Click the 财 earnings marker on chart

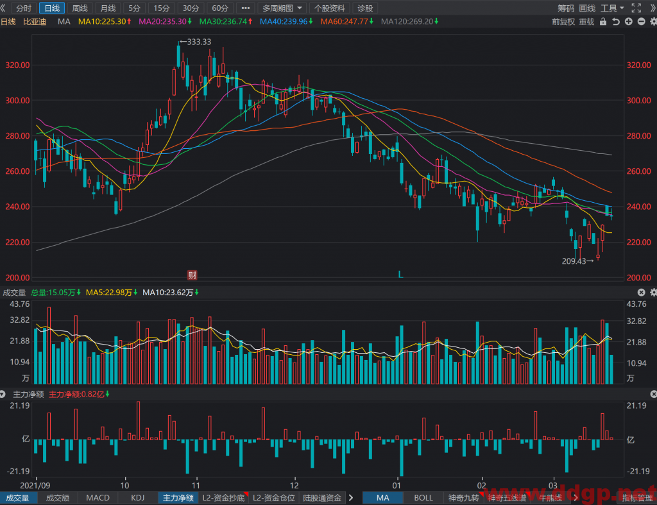pos(192,275)
